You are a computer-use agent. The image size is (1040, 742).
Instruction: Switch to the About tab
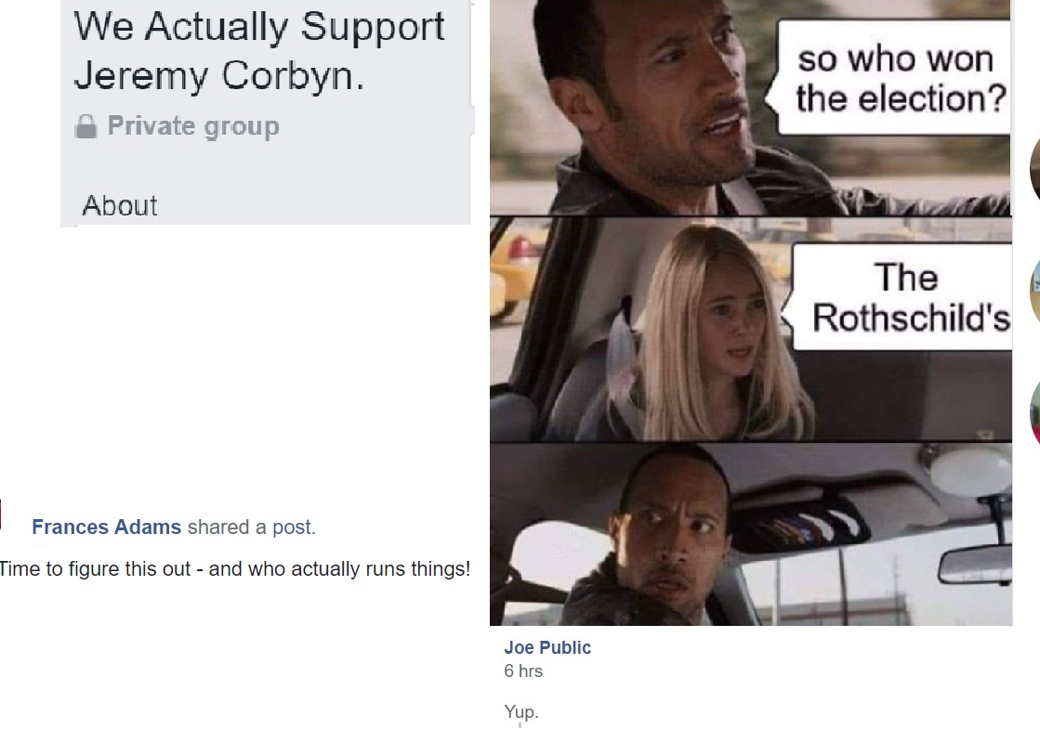click(x=120, y=206)
